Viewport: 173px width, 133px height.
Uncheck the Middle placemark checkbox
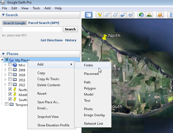[10, 94]
